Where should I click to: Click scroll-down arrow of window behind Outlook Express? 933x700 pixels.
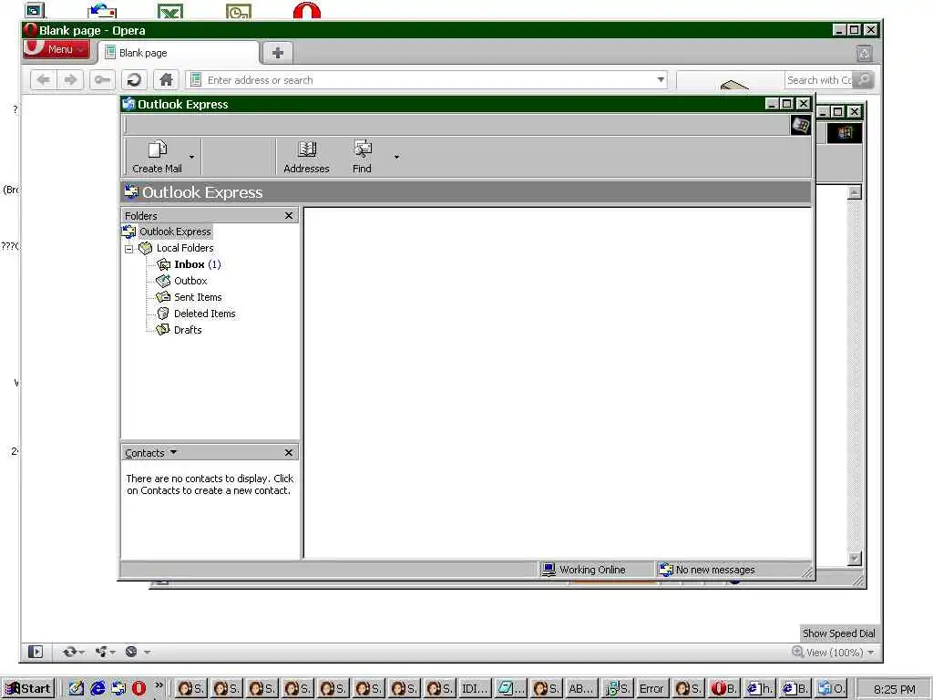coord(855,559)
